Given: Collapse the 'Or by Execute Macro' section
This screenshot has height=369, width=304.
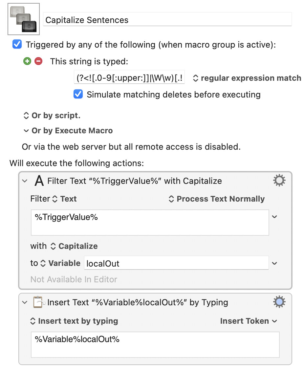Looking at the screenshot, I should 26,131.
